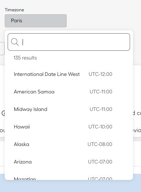Click the UTC-11:00 offset for Midway Island

101,109
